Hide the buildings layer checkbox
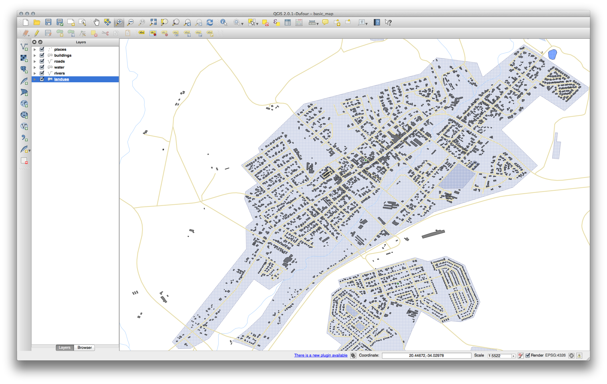 (42, 55)
